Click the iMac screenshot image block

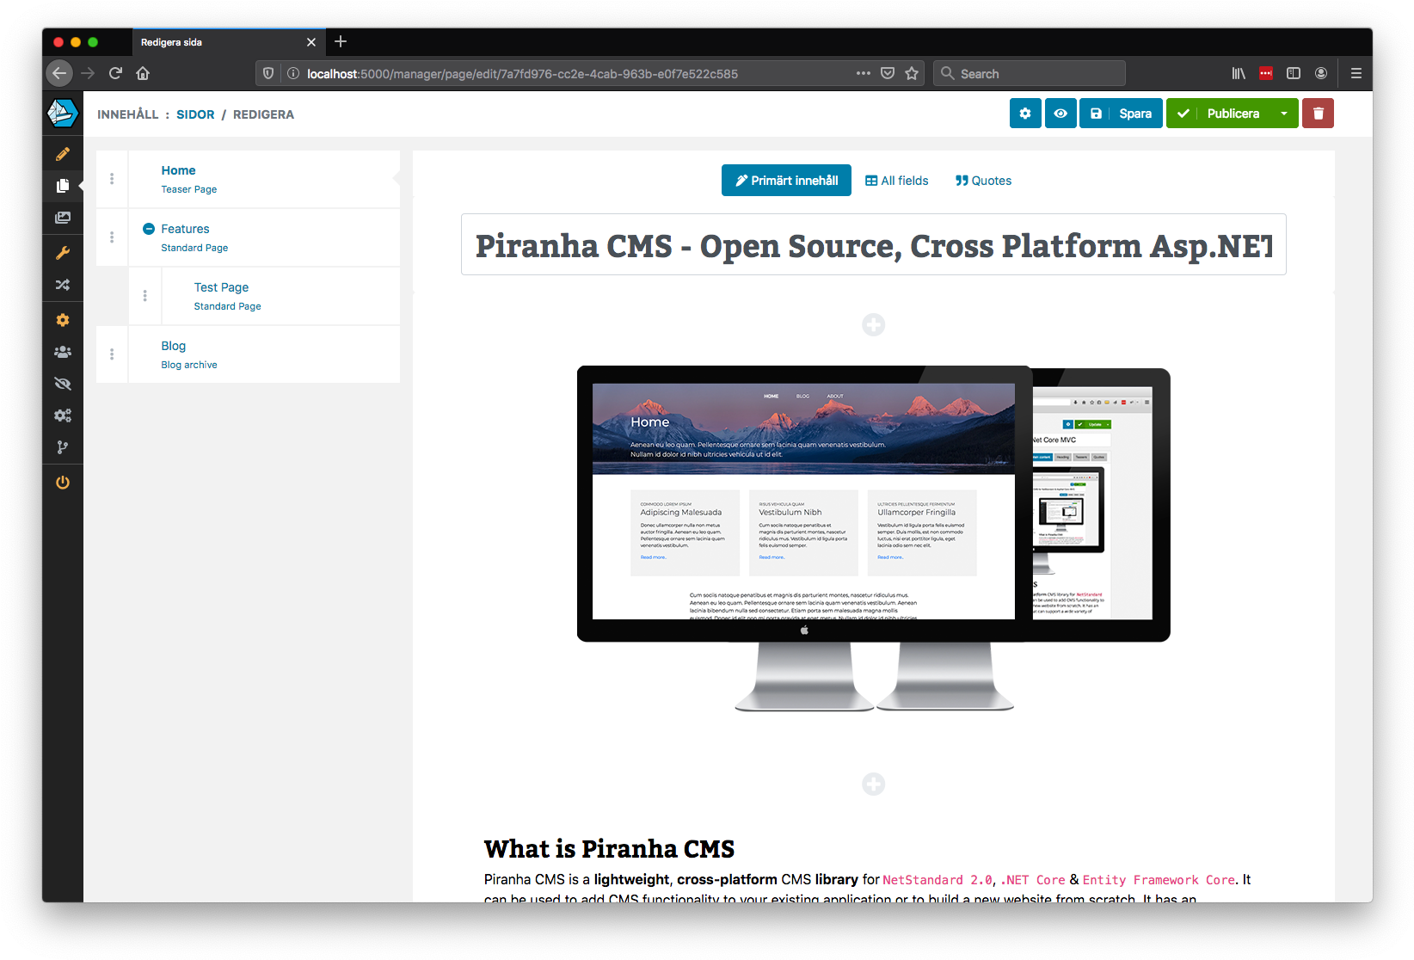(x=874, y=538)
